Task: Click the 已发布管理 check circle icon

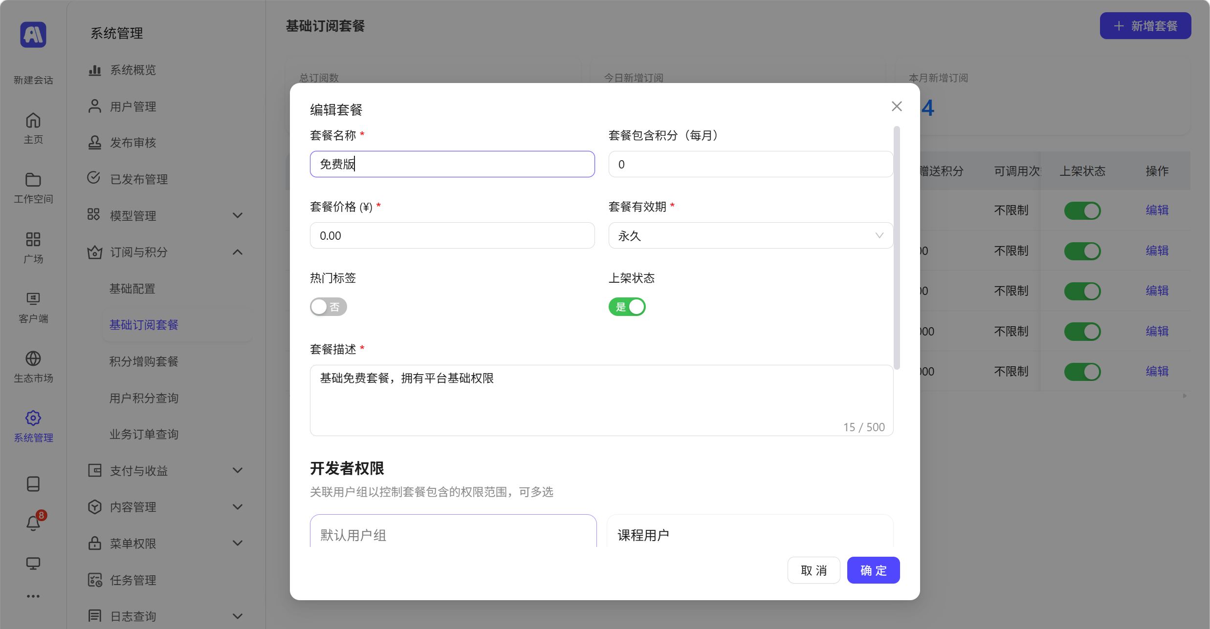Action: pos(94,178)
